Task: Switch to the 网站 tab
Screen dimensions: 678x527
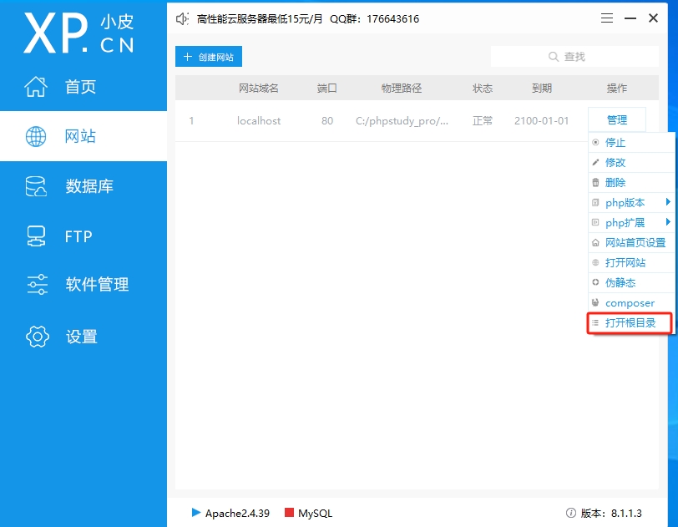Action: click(x=83, y=136)
